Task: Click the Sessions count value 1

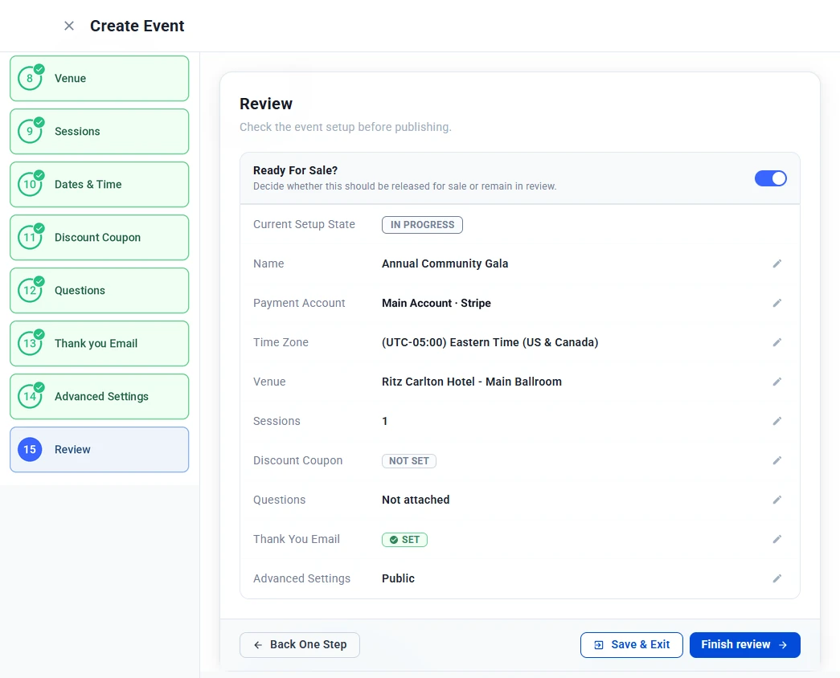Action: point(385,421)
